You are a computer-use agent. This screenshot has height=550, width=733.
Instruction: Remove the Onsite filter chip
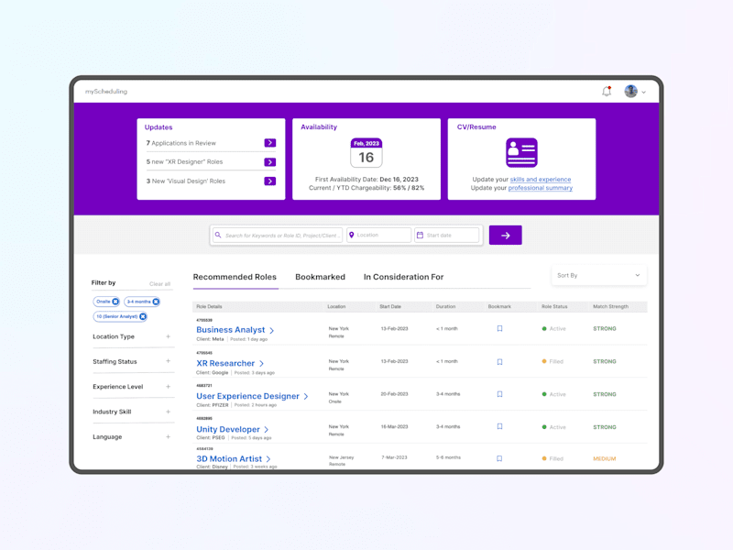pyautogui.click(x=115, y=302)
